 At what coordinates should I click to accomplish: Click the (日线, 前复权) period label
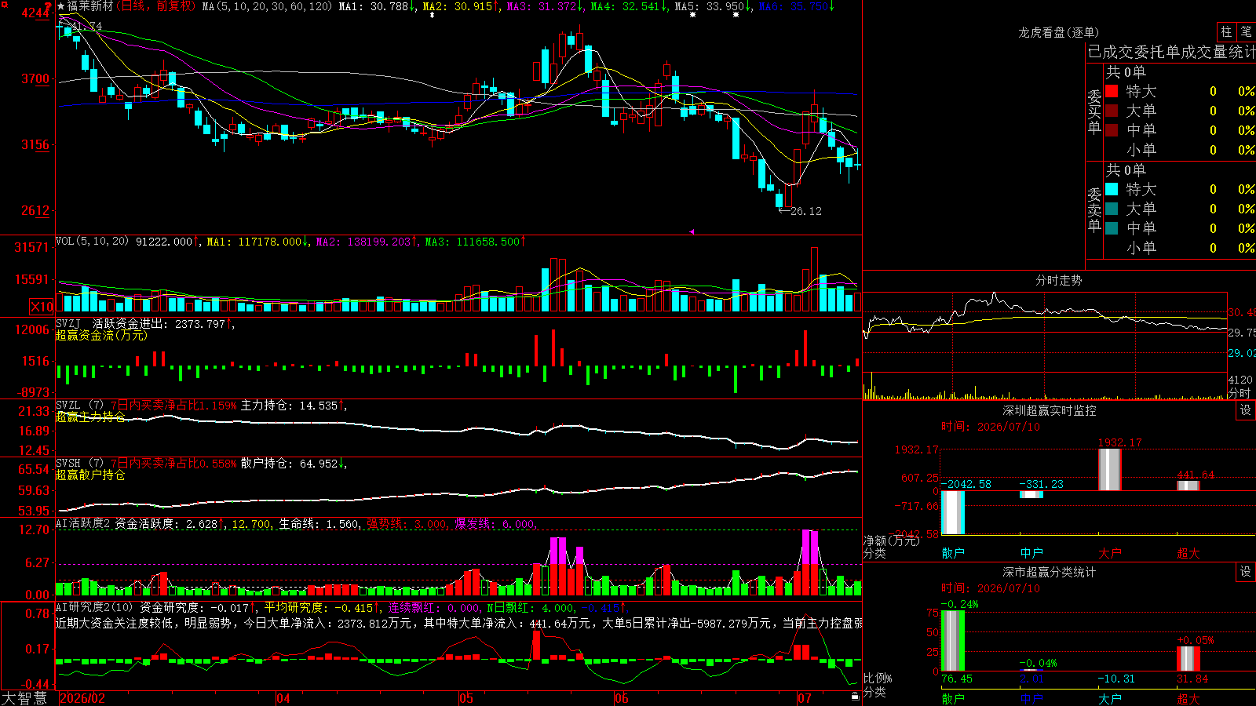tap(156, 6)
